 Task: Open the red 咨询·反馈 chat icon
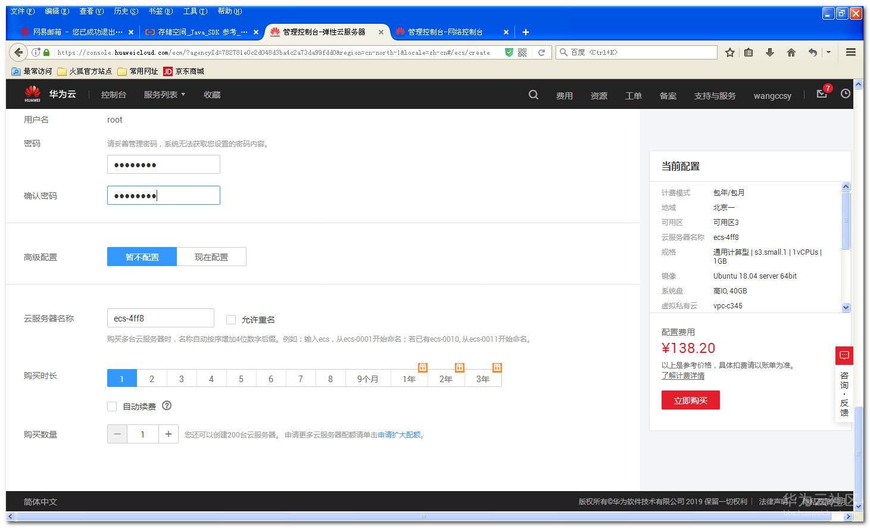click(x=844, y=355)
